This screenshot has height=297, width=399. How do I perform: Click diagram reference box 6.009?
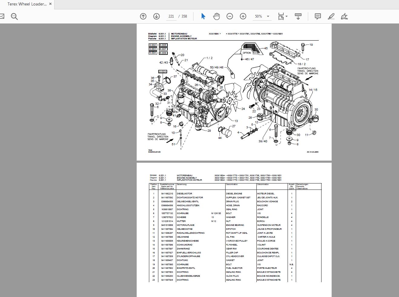[163, 53]
